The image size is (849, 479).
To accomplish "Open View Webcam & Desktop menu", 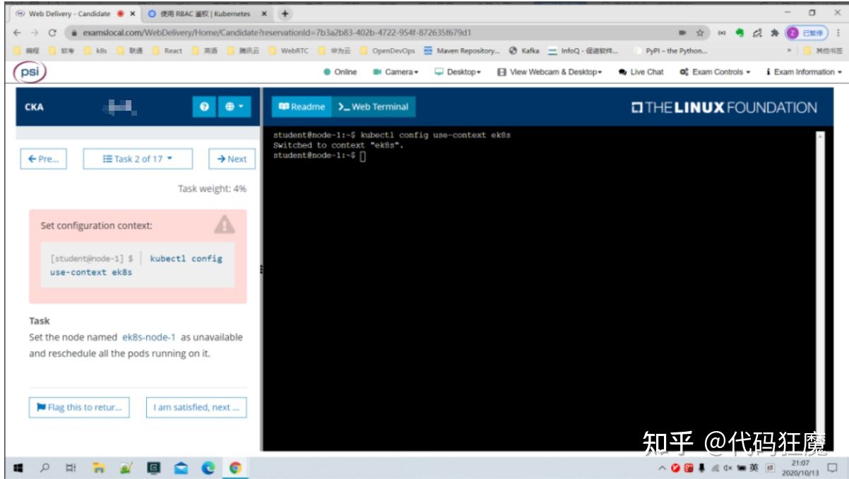I will (550, 72).
